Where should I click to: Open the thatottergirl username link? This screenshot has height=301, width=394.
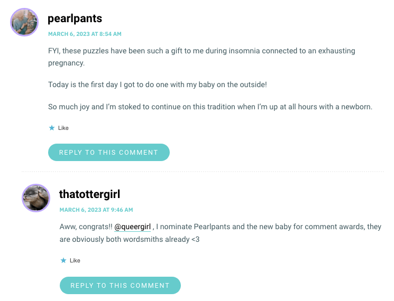click(x=90, y=194)
